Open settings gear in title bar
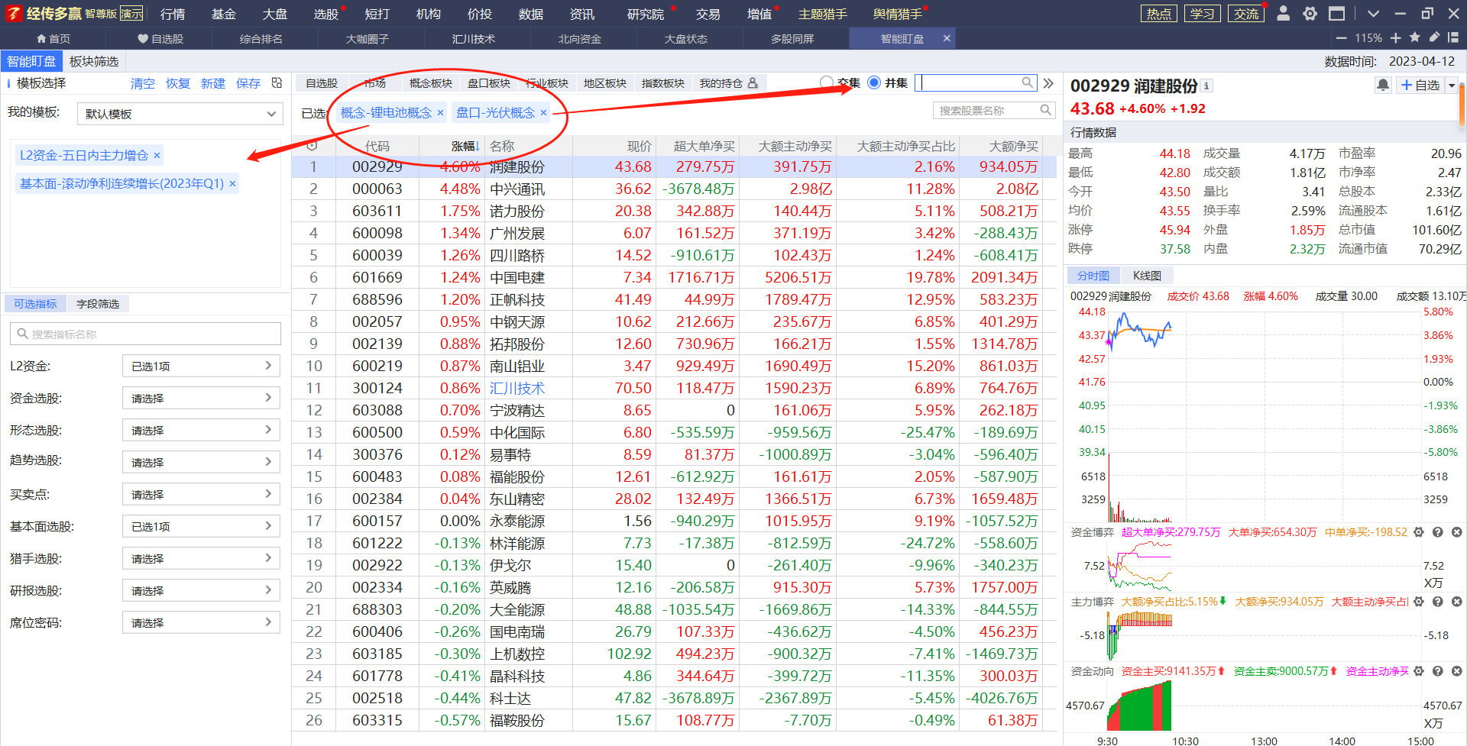The width and height of the screenshot is (1467, 746). 1310,14
